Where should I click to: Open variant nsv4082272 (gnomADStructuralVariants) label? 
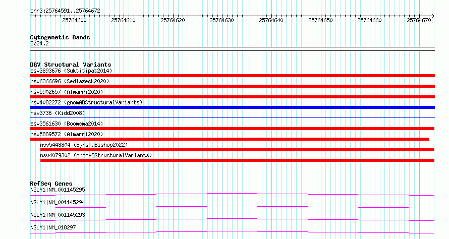pyautogui.click(x=86, y=102)
